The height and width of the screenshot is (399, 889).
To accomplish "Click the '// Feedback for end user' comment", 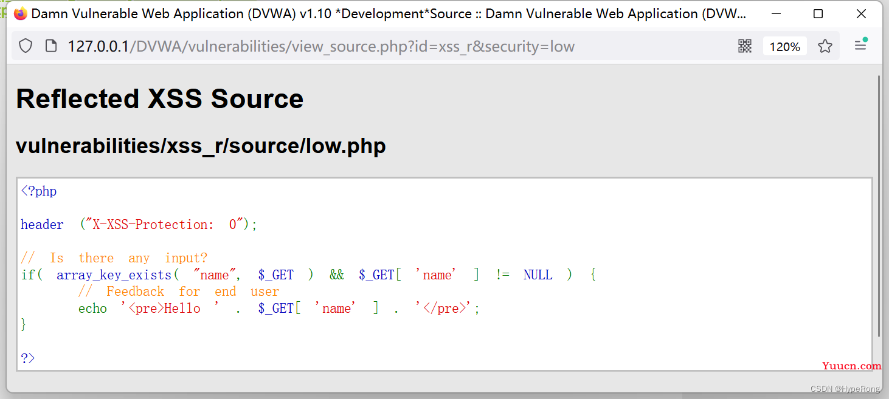I will coord(179,292).
